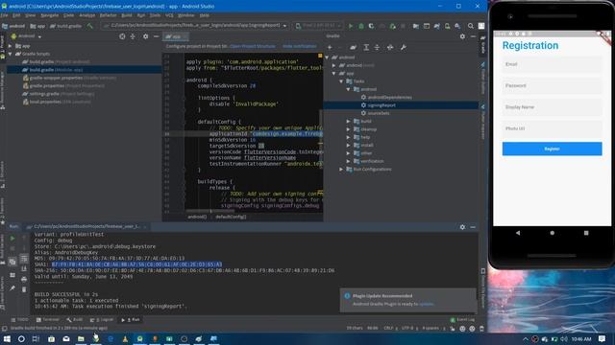
Task: Click the hammer Make Project icon
Action: (x=89, y=26)
